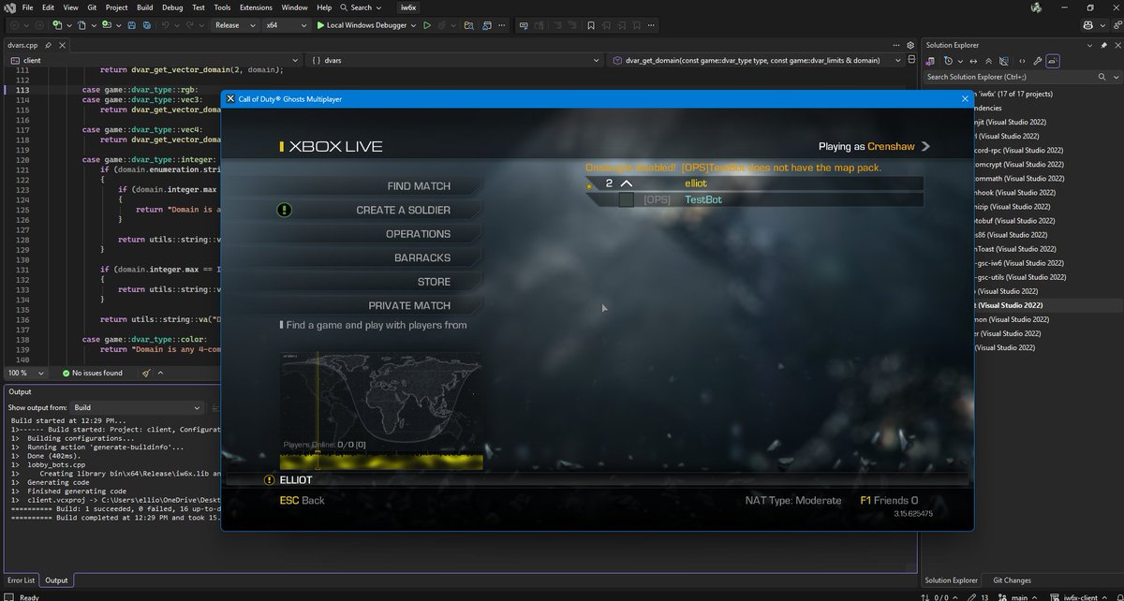Click the Save All icon in toolbar
This screenshot has width=1124, height=601.
point(147,25)
